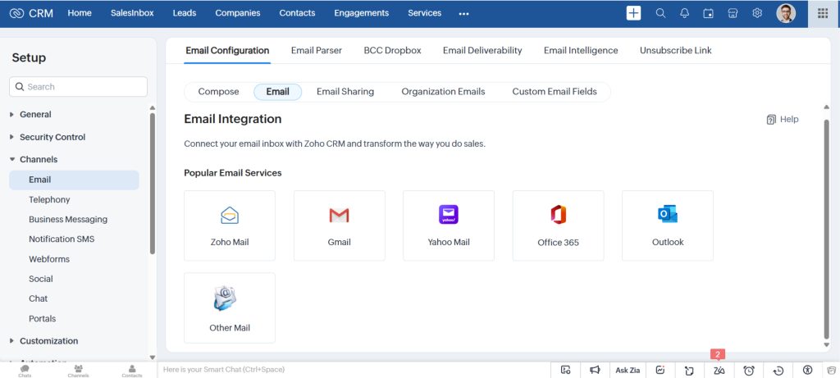The height and width of the screenshot is (378, 840).
Task: Switch to the Email Intelligence tab
Action: click(x=581, y=50)
